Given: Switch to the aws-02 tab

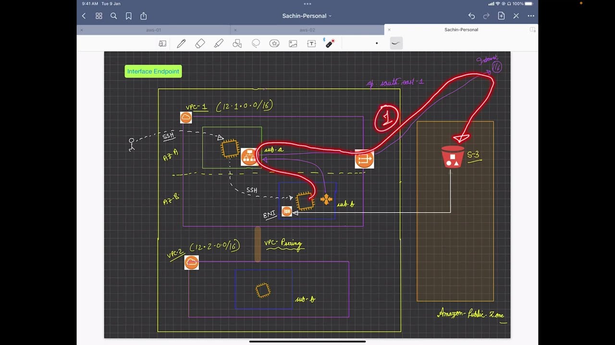Looking at the screenshot, I should click(307, 30).
